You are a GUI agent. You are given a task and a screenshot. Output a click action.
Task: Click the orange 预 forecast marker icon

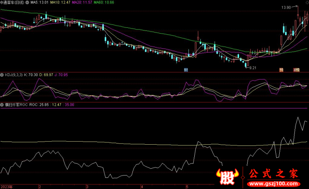click(281, 70)
